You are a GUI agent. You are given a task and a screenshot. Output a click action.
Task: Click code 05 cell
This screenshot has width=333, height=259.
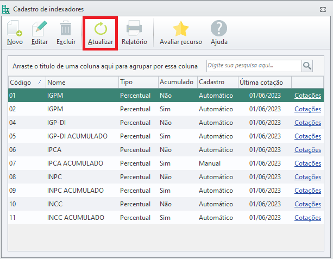pyautogui.click(x=12, y=136)
